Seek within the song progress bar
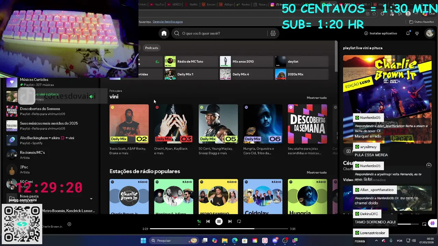The height and width of the screenshot is (246, 438). [219, 229]
